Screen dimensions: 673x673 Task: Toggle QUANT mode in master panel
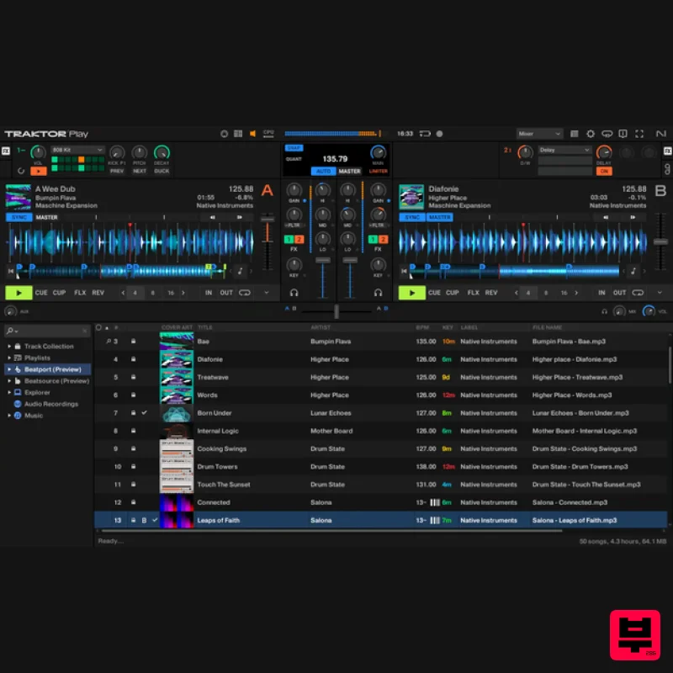pos(294,159)
